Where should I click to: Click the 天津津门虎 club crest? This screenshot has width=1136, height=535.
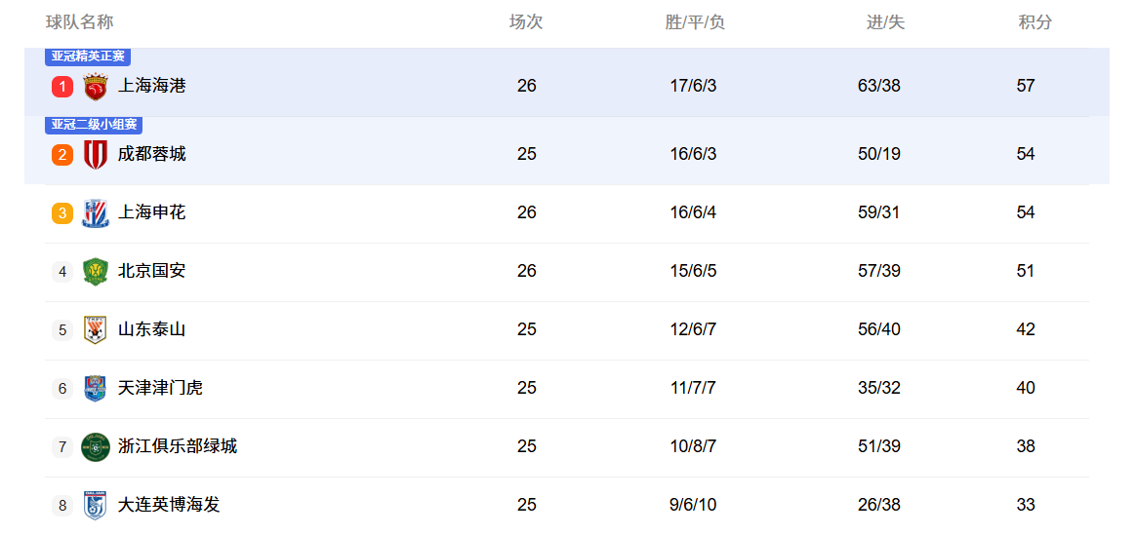[95, 388]
